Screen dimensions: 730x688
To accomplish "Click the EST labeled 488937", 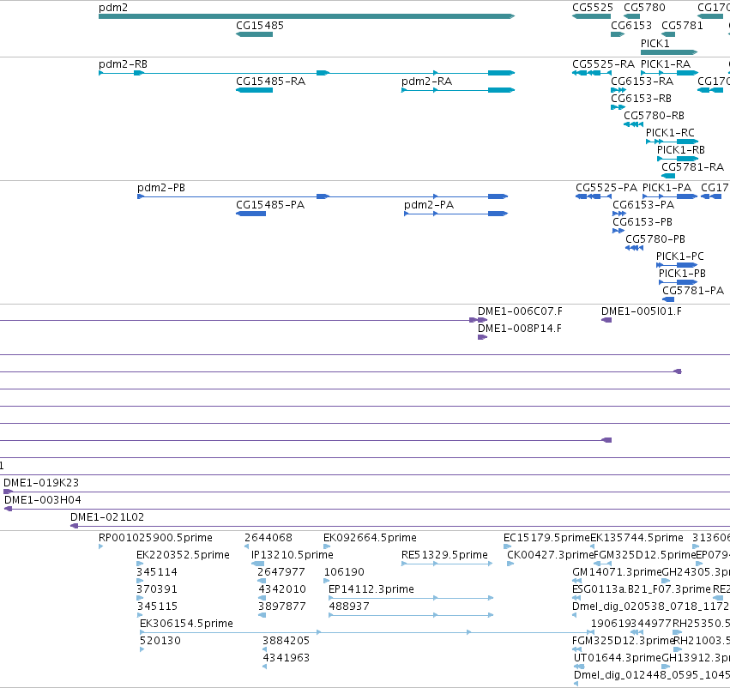I will 349,607.
